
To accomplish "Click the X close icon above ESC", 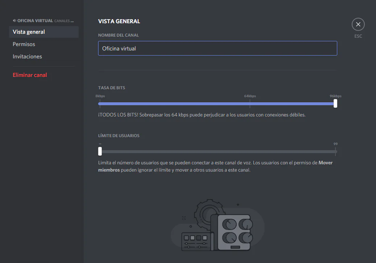I will point(358,24).
